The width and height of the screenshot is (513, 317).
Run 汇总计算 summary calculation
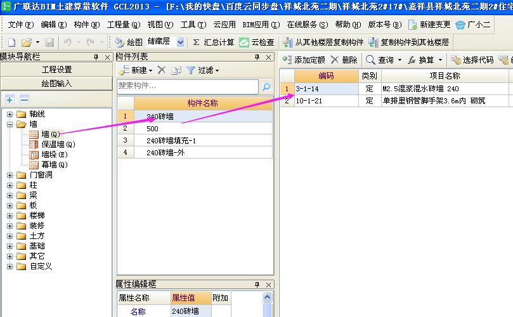[x=214, y=42]
